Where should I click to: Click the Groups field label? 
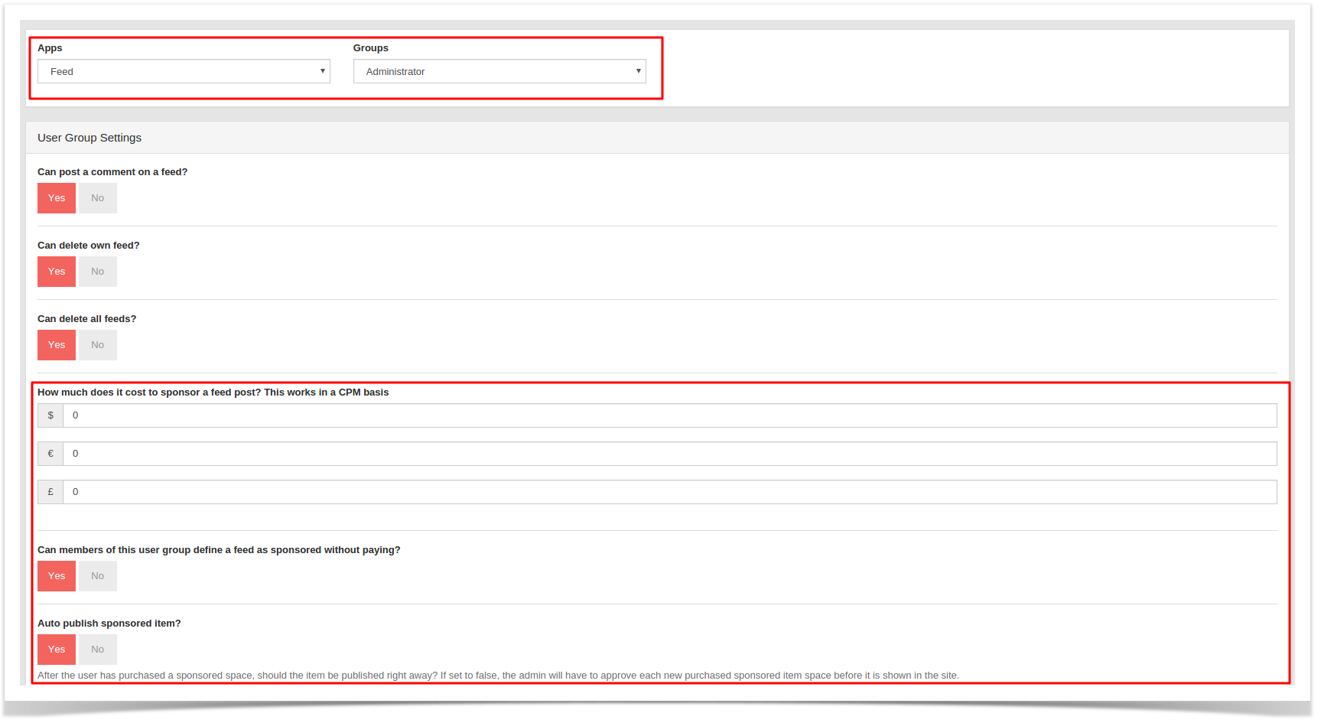[x=371, y=48]
